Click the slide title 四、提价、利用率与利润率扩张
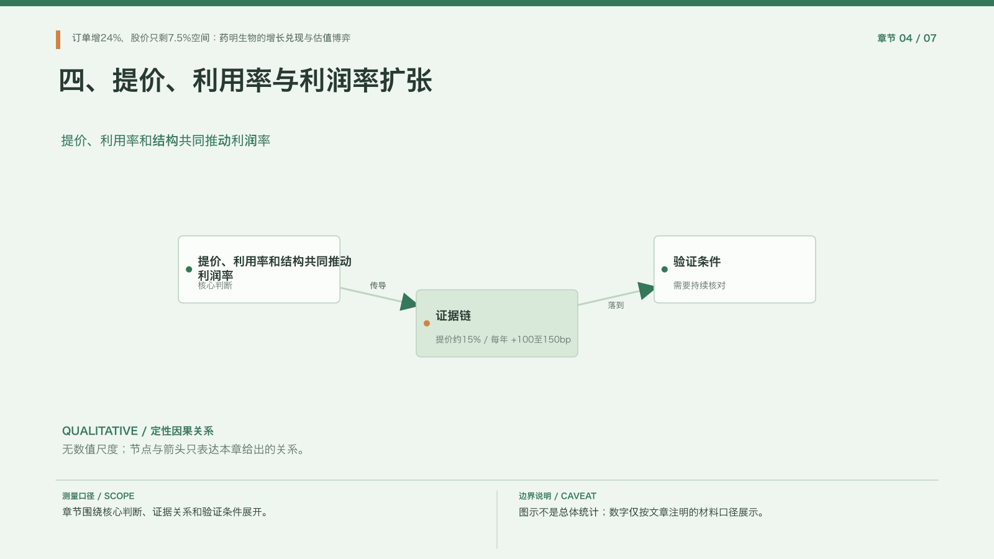 245,81
